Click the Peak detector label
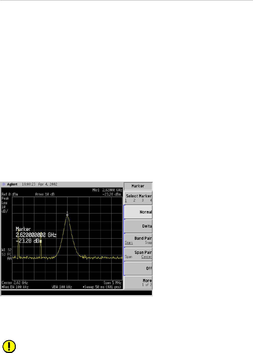The height and width of the screenshot is (353, 253). [x=5, y=199]
